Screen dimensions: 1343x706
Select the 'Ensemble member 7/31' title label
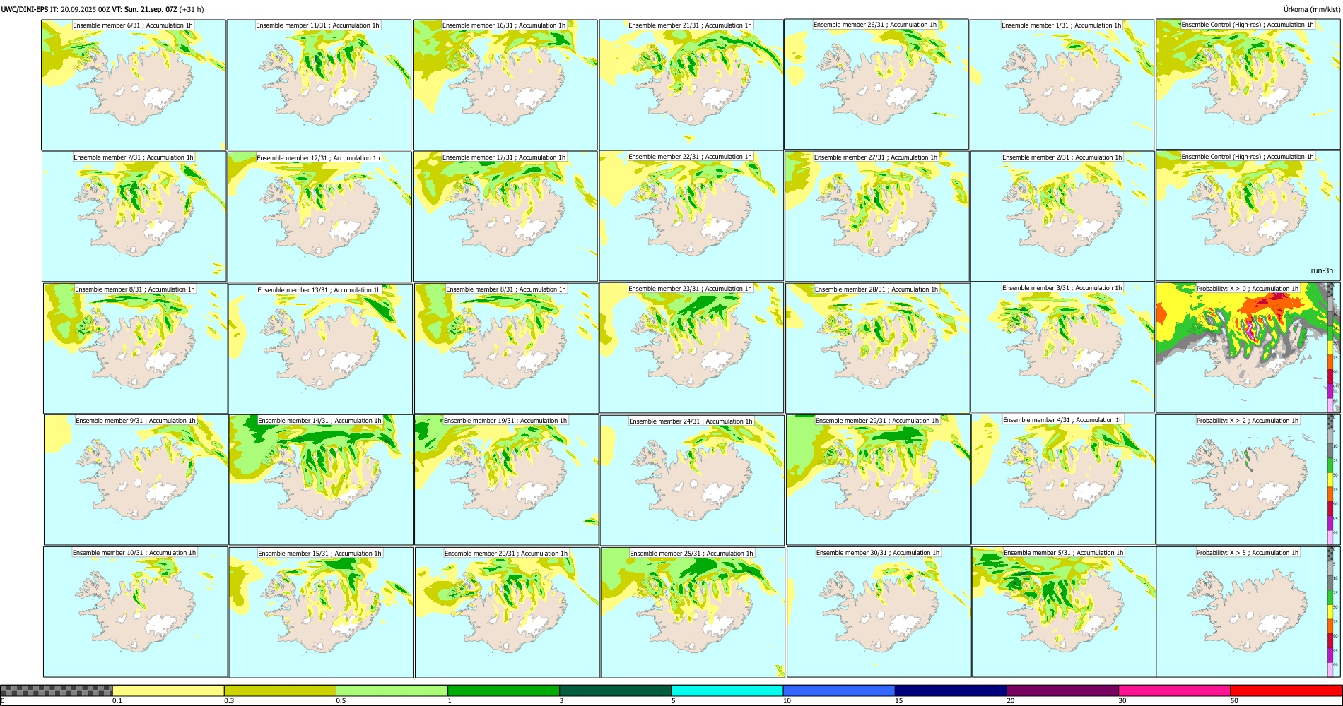(x=134, y=157)
